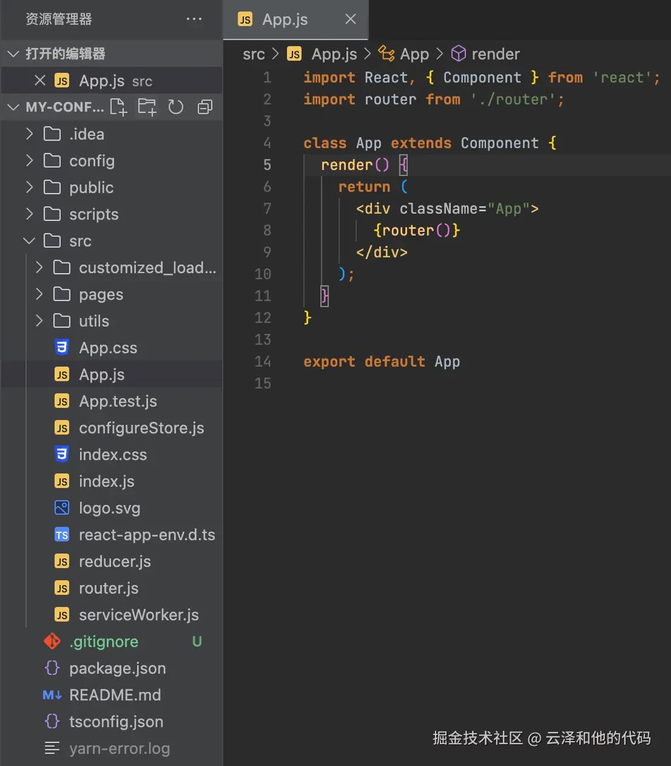Open the explorer's more actions menu
671x766 pixels.
(x=194, y=19)
